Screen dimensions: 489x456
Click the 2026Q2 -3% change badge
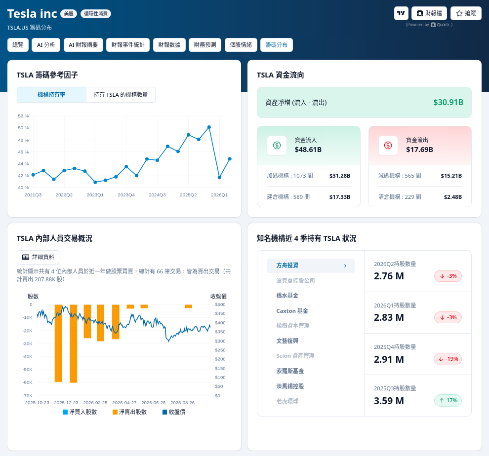[448, 276]
